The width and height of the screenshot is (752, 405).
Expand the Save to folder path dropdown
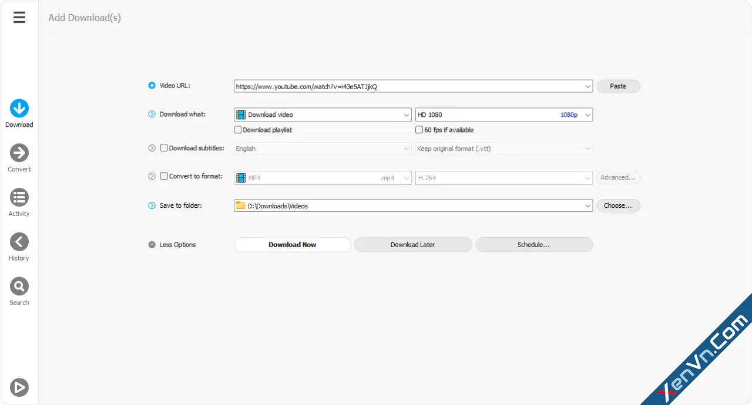(x=587, y=206)
